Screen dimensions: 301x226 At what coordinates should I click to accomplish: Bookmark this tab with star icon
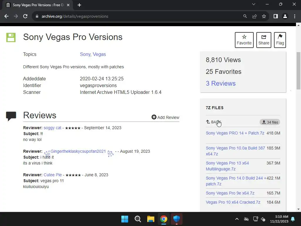pos(264,16)
